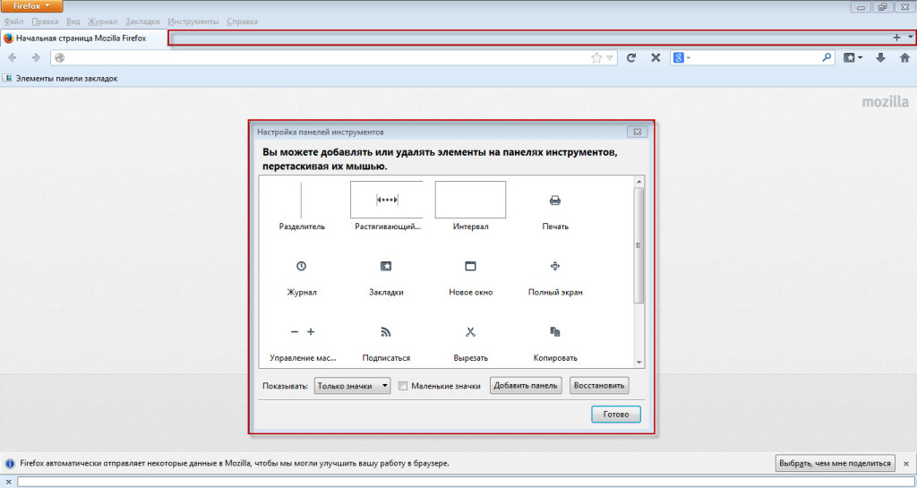The width and height of the screenshot is (917, 488).
Task: Open the Журнал menu
Action: tap(102, 21)
